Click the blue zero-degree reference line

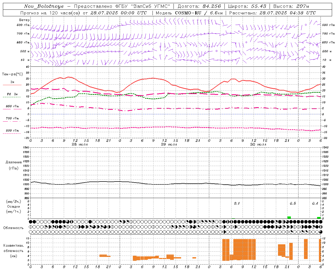176,114
